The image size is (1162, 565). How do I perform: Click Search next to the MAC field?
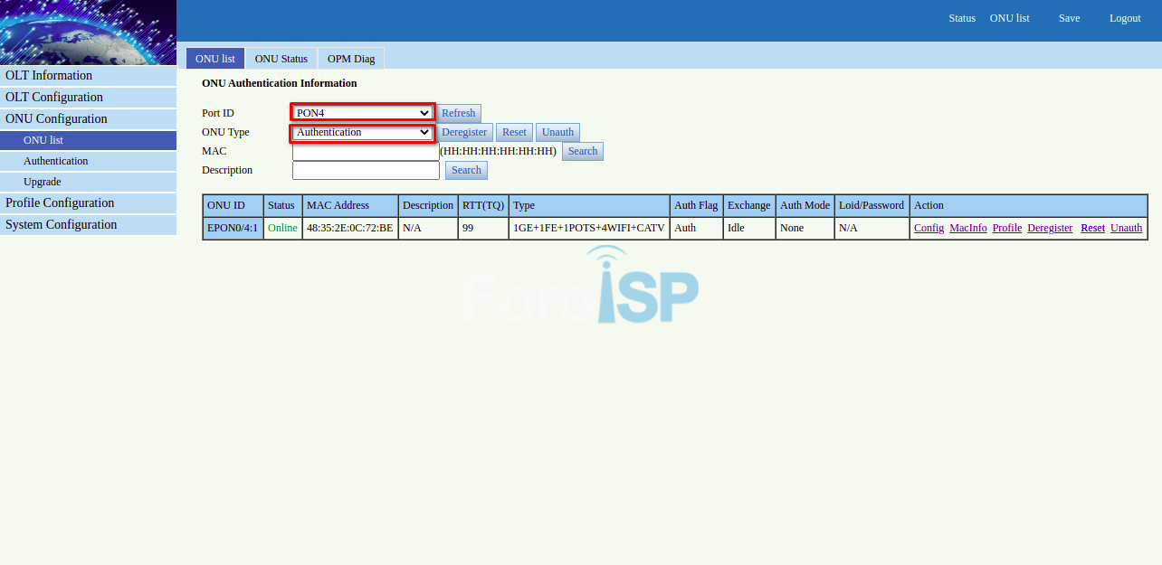(x=582, y=152)
